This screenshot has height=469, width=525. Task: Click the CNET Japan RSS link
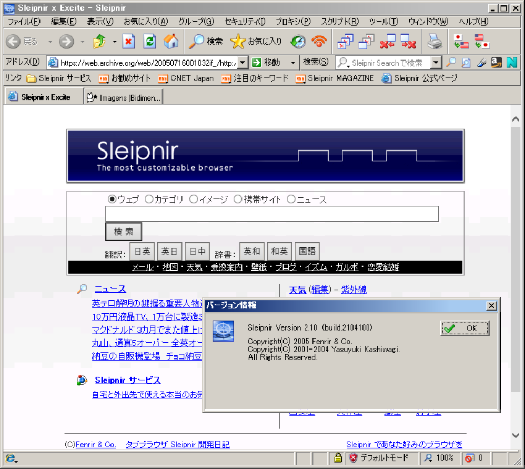186,78
